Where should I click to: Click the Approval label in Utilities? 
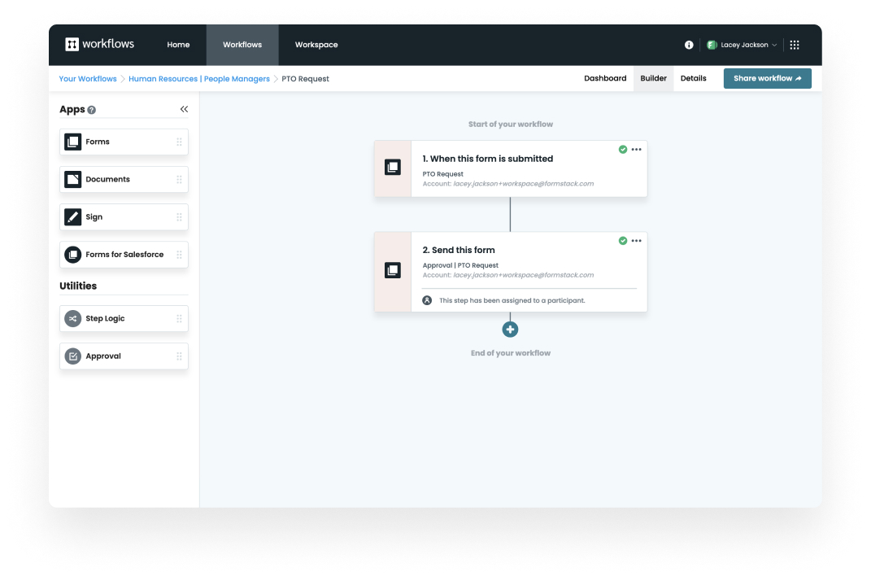click(x=102, y=356)
